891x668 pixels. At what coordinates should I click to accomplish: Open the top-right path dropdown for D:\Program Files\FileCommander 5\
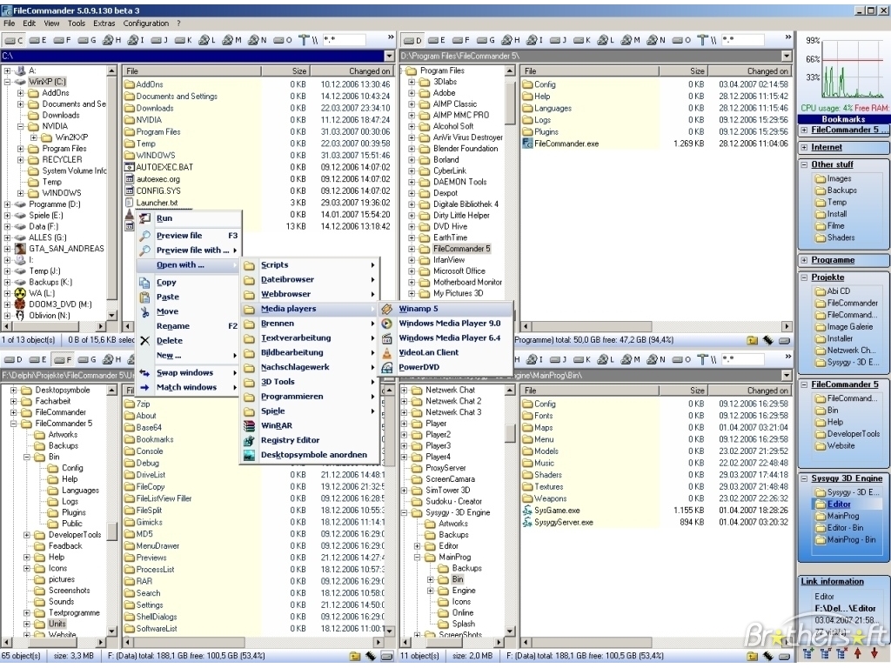(x=787, y=57)
